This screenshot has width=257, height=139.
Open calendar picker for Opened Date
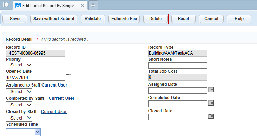(x=69, y=77)
